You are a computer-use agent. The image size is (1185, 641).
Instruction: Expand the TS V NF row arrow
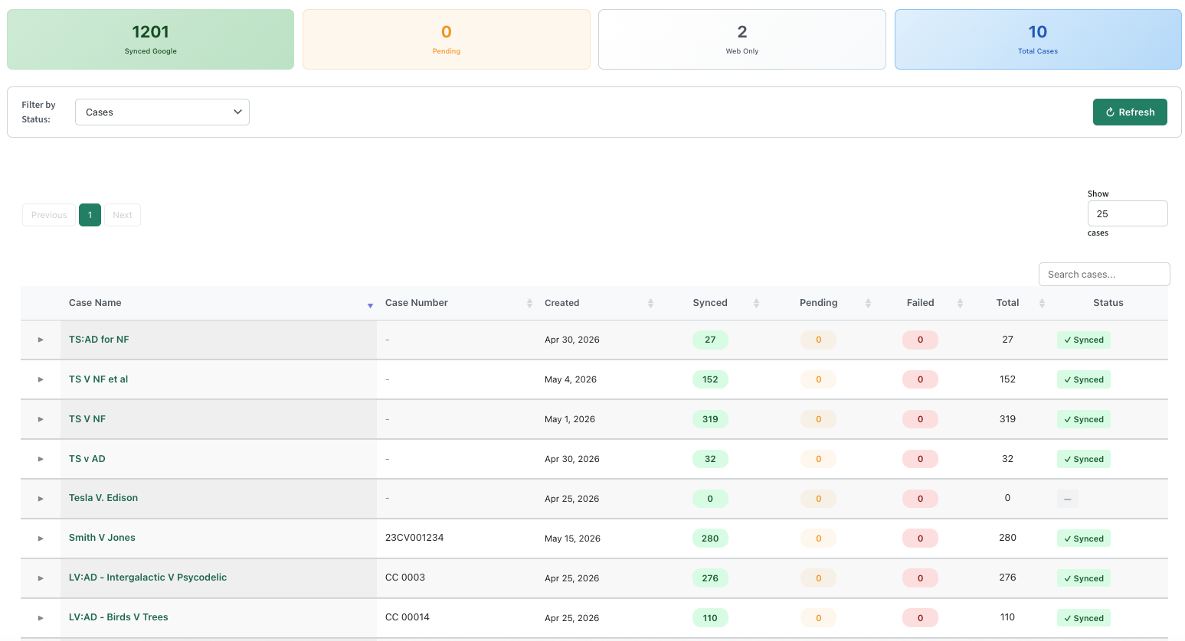pyautogui.click(x=41, y=419)
